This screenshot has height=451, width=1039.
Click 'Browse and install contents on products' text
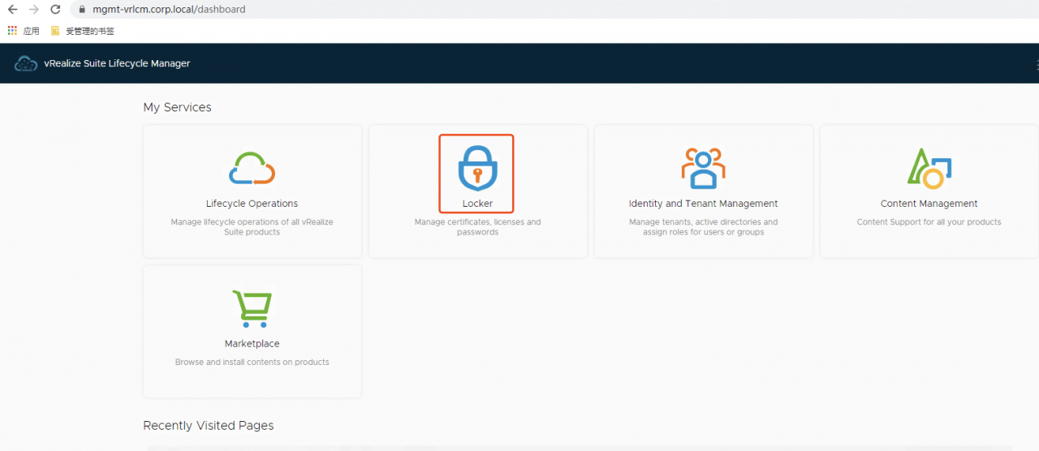tap(252, 362)
